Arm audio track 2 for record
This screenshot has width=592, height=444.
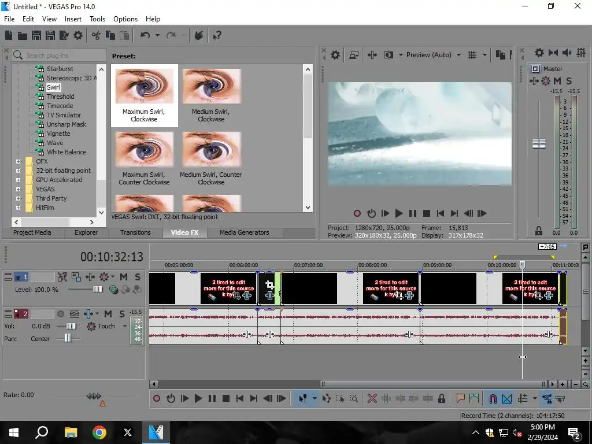coord(60,314)
